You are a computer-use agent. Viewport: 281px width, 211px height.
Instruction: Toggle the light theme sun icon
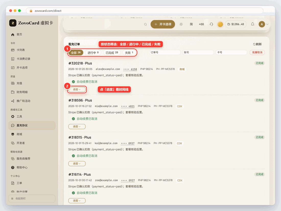(181, 24)
